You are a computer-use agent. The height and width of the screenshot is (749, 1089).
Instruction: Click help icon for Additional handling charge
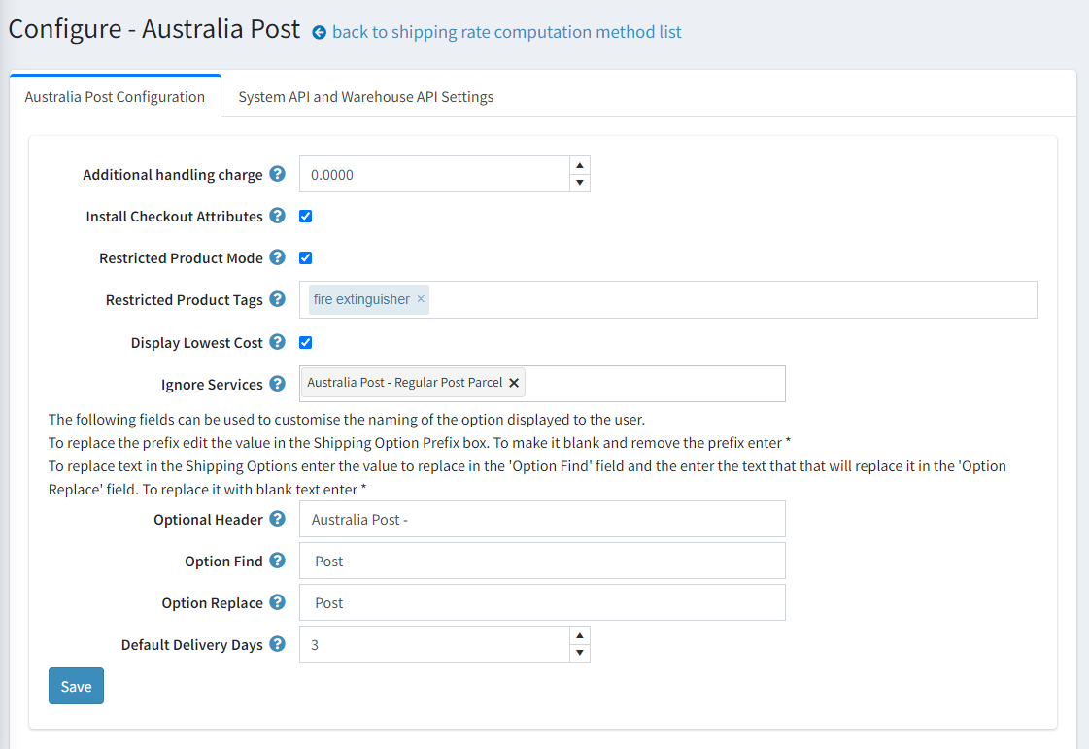point(277,174)
